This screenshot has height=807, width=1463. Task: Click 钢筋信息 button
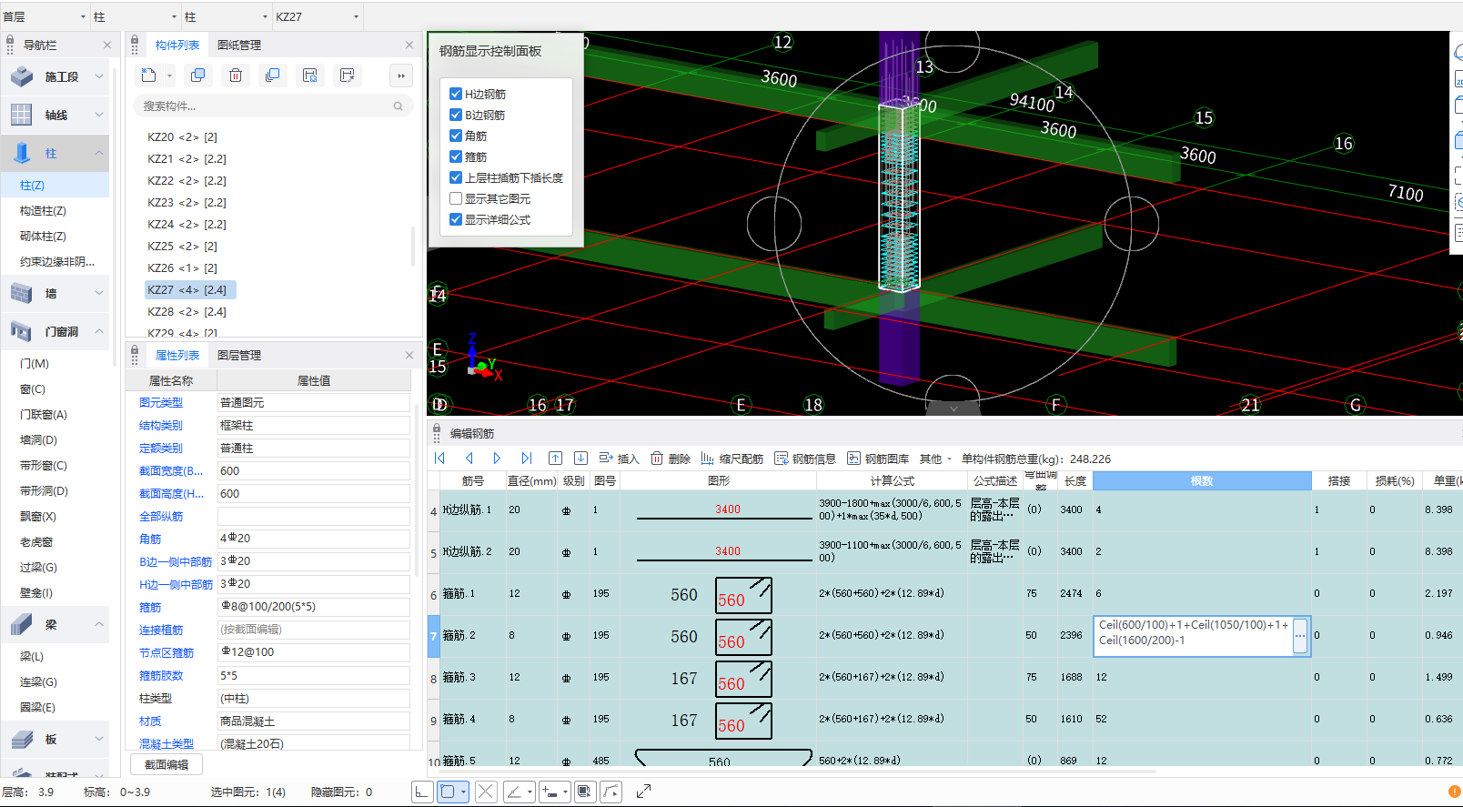point(805,459)
